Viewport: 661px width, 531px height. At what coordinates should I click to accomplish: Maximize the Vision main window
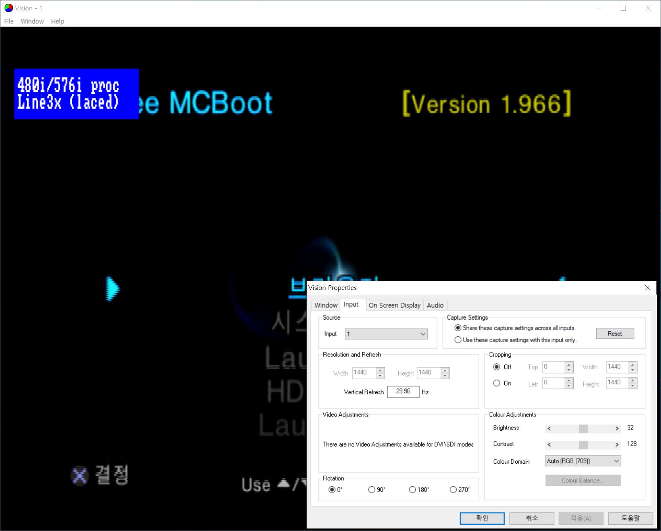coord(623,8)
